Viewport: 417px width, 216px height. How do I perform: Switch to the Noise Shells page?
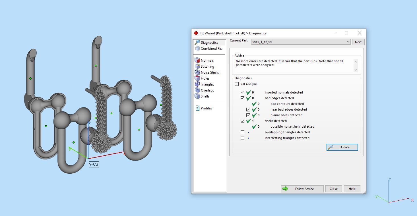(x=210, y=72)
